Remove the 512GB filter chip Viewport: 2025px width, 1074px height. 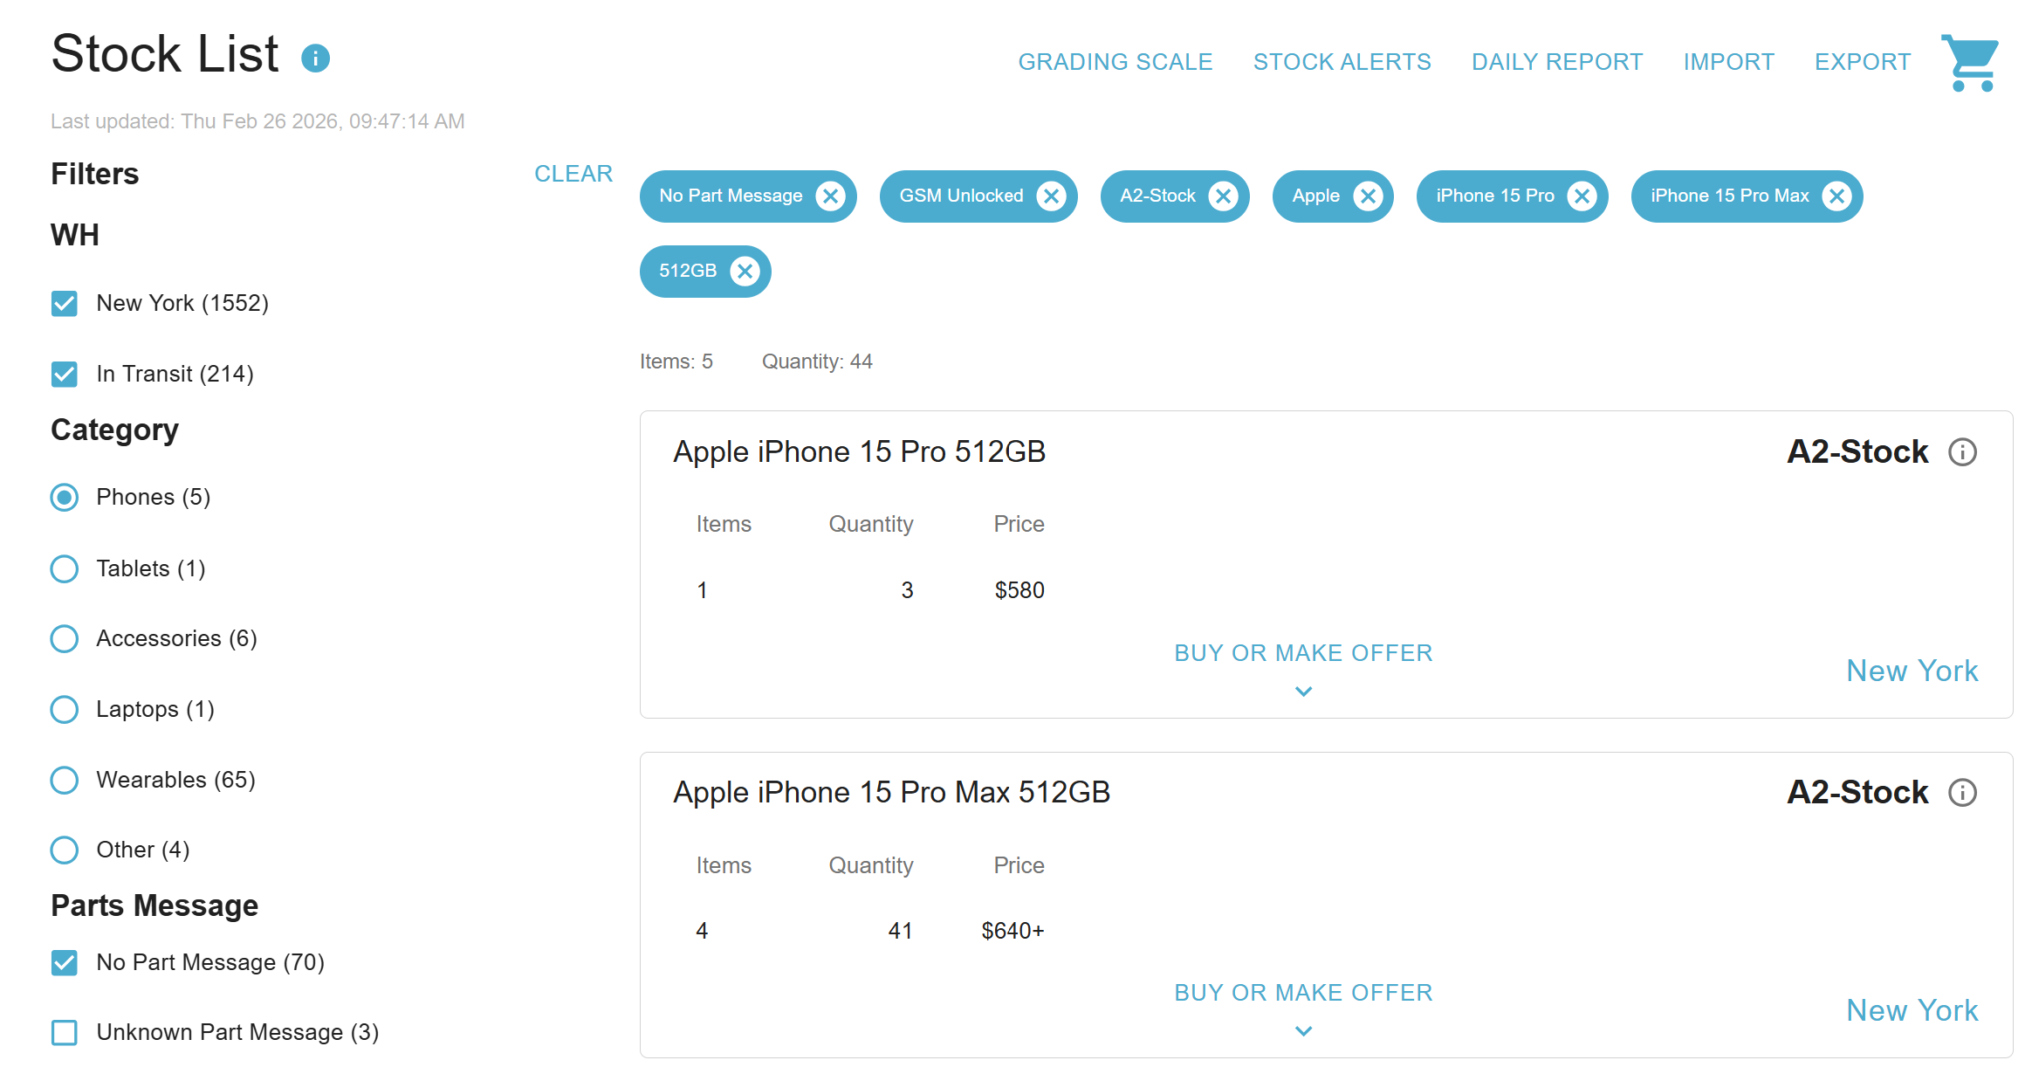click(x=745, y=272)
